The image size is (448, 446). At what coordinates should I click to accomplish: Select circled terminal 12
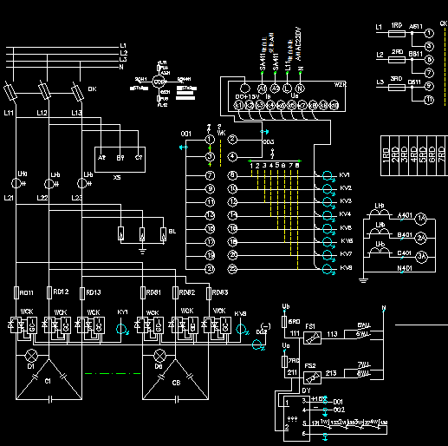232,202
